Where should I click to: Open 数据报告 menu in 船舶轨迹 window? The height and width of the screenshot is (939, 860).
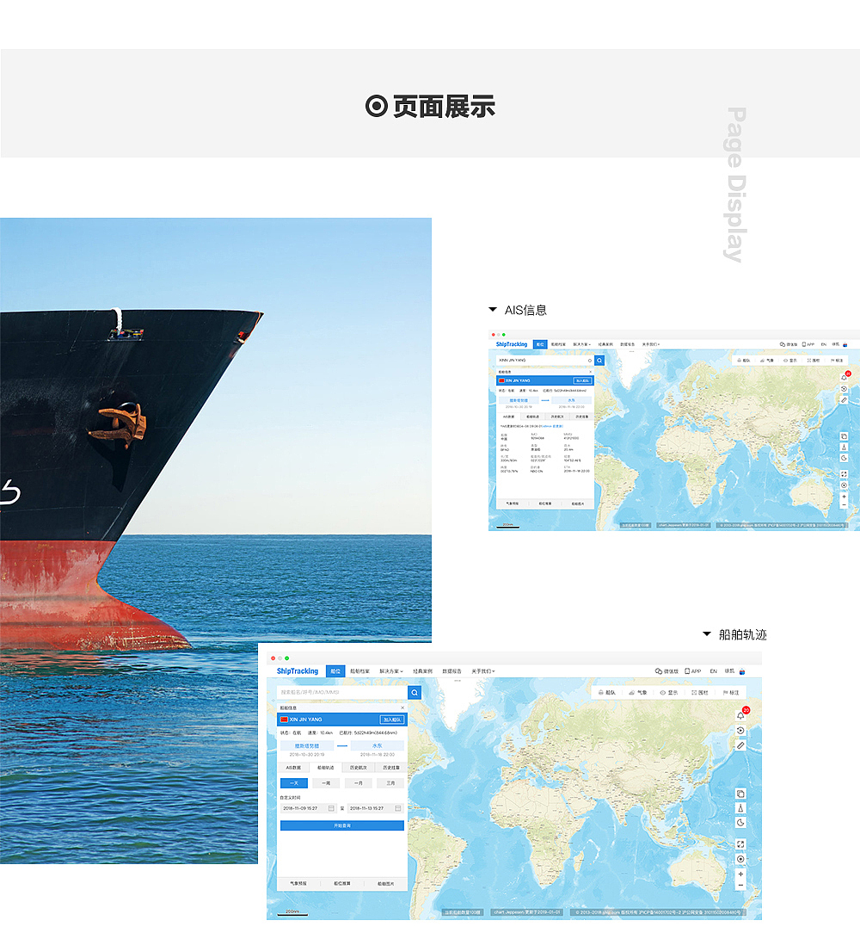point(451,671)
